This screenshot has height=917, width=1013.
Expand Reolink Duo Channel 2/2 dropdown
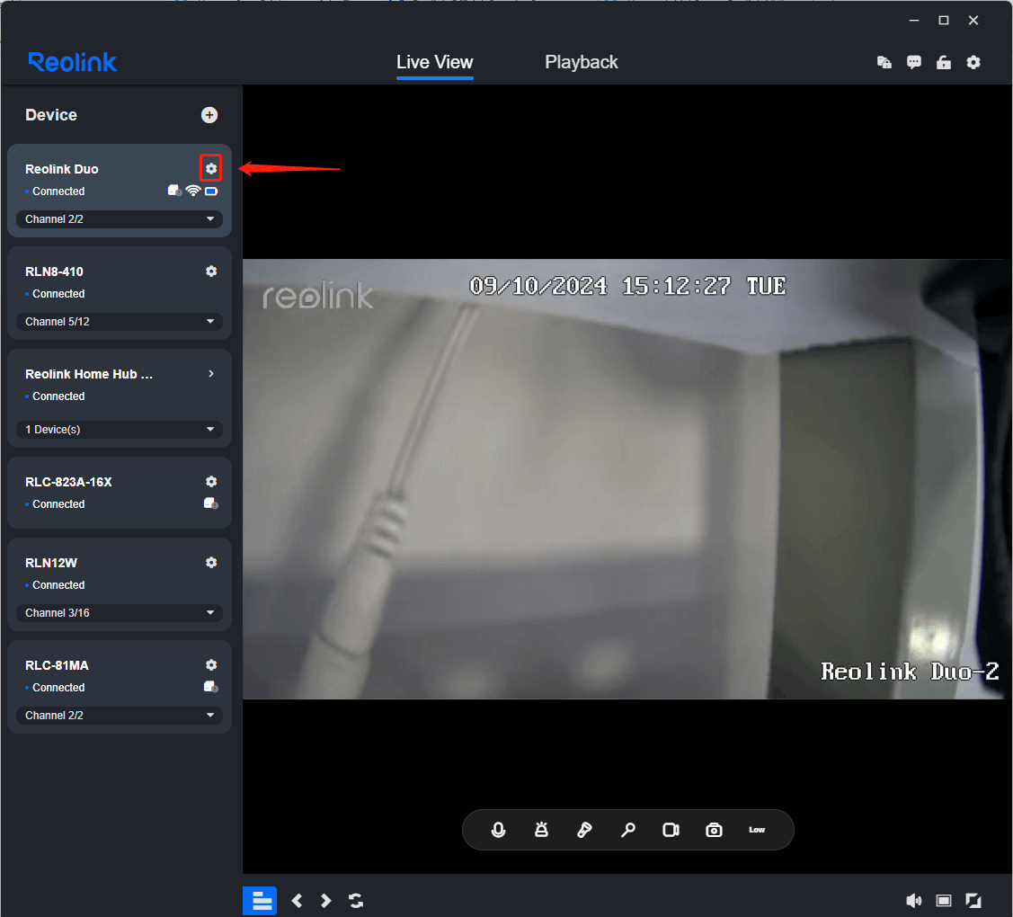coord(120,219)
